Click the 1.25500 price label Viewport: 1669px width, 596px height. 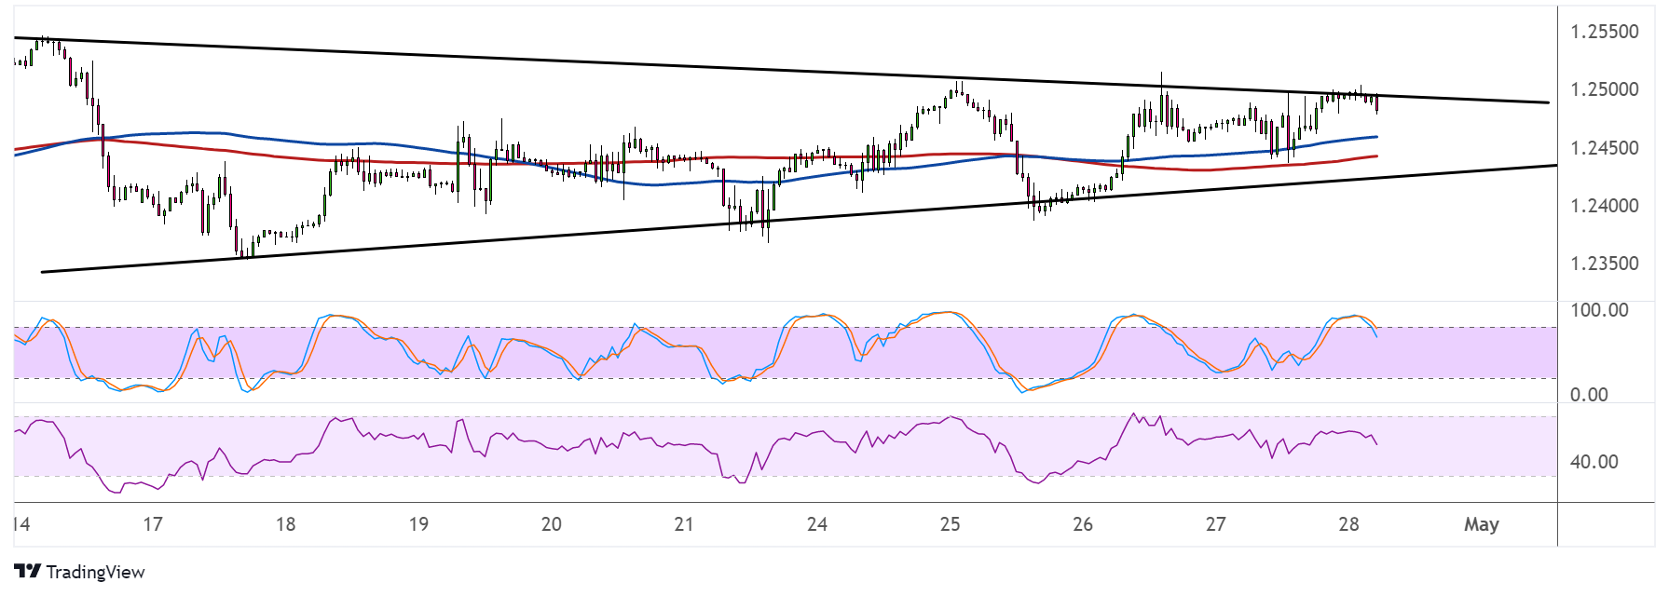pyautogui.click(x=1604, y=32)
